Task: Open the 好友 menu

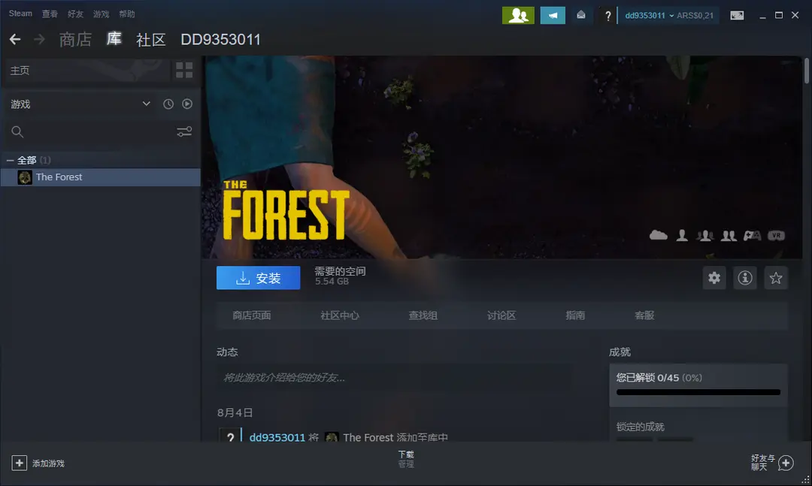Action: pyautogui.click(x=76, y=14)
